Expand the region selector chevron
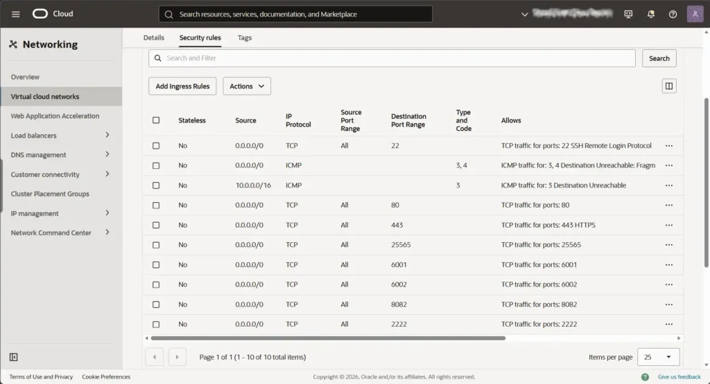Screen dimensions: 710x384 524,14
